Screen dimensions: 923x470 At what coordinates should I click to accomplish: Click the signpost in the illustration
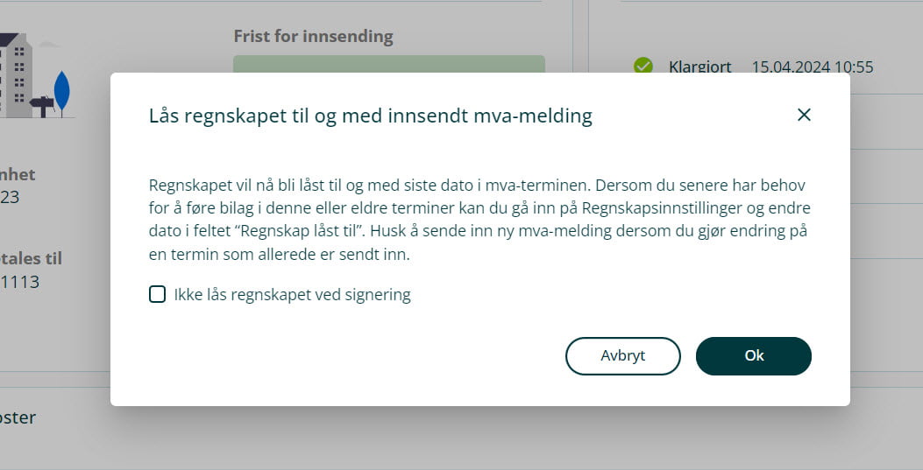pos(42,106)
